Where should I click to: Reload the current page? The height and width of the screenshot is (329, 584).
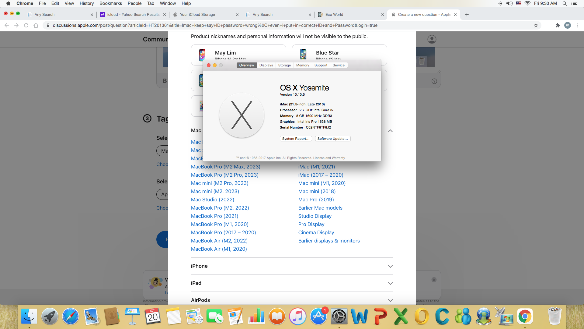(26, 25)
